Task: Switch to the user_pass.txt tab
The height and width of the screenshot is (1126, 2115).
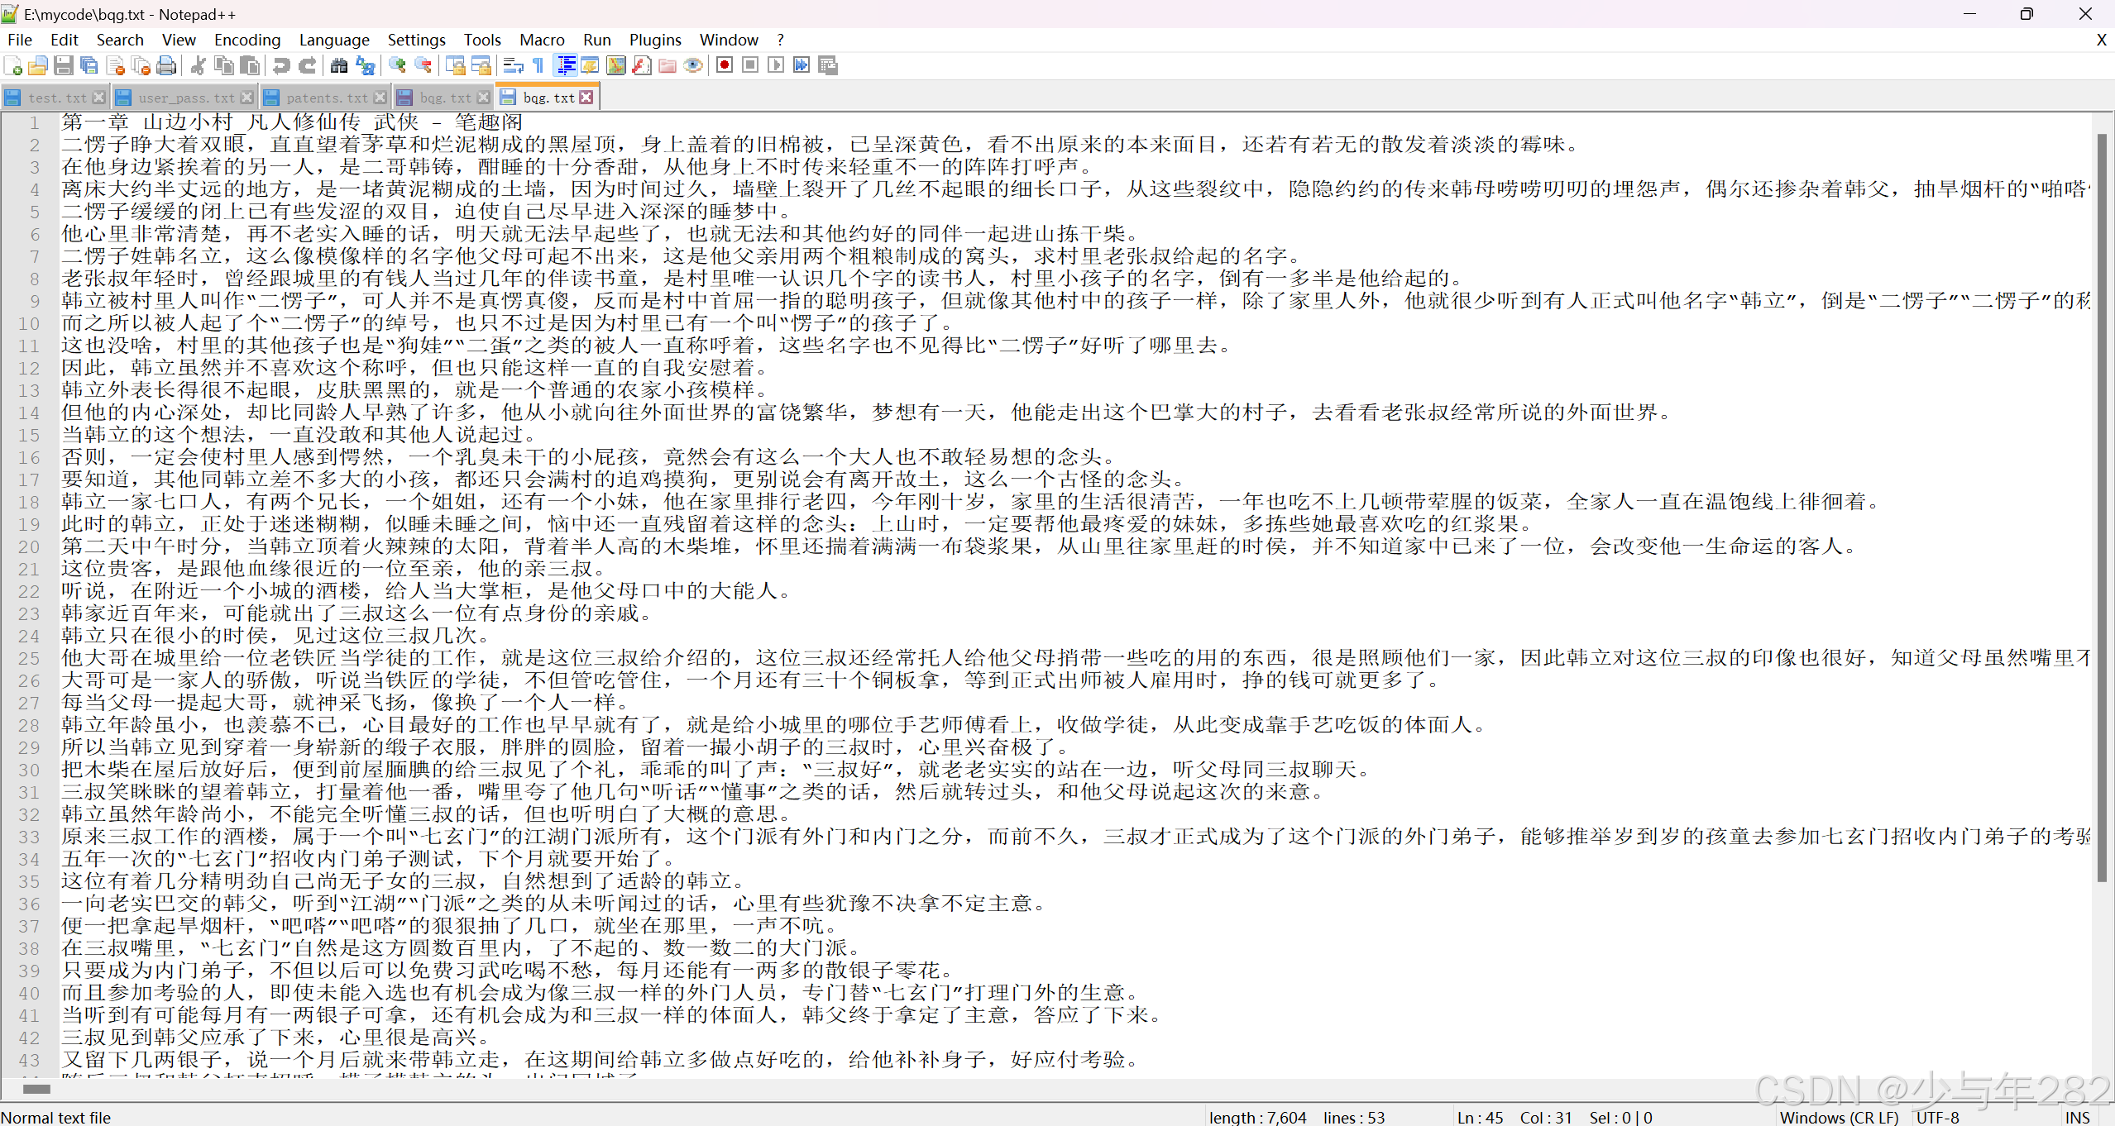Action: click(186, 98)
